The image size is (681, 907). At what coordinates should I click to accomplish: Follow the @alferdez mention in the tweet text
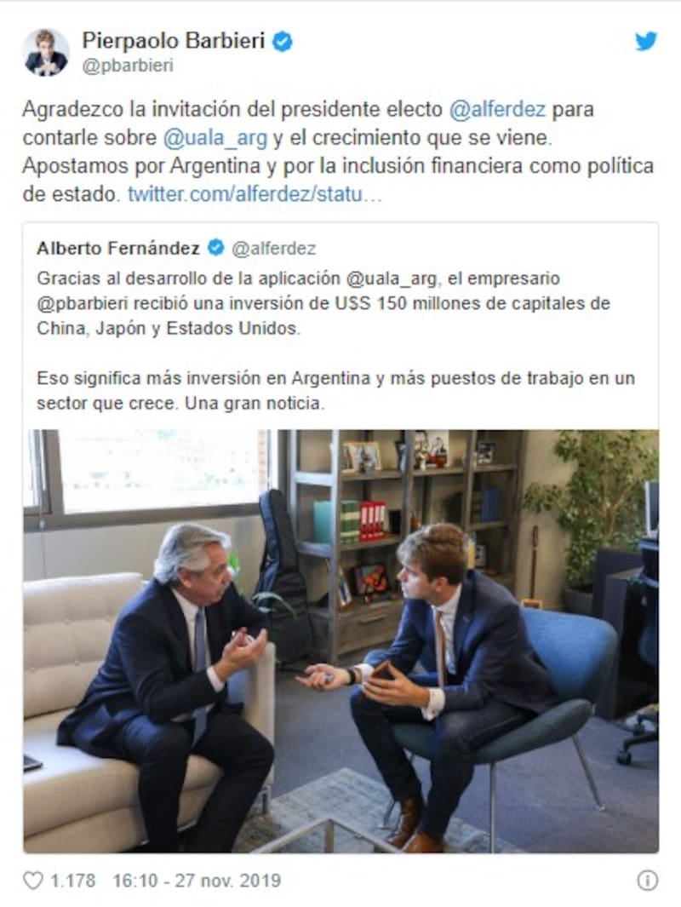coord(497,109)
